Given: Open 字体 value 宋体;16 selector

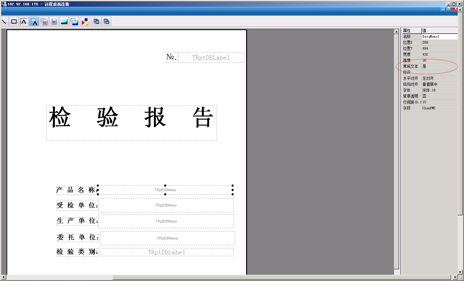Looking at the screenshot, I should tap(439, 90).
